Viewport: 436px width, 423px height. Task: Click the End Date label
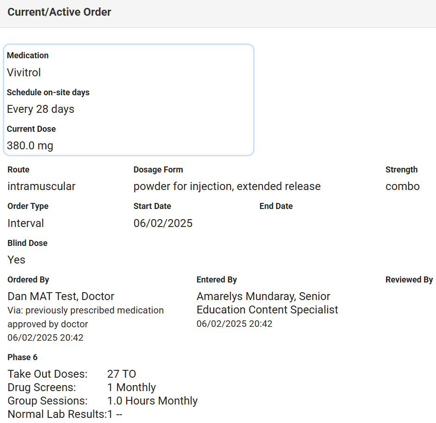pos(276,206)
